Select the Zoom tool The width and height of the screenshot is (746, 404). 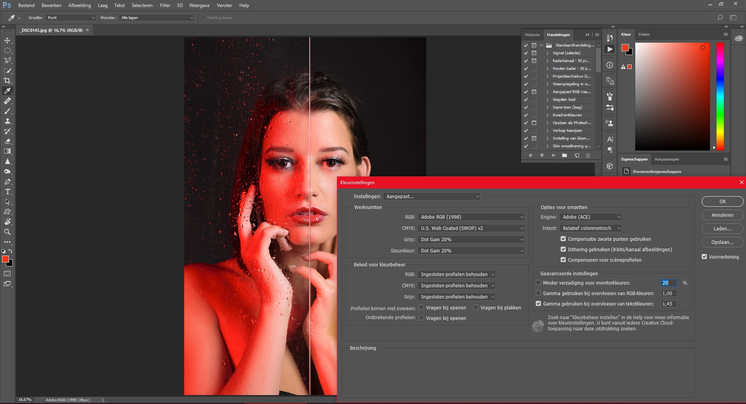point(7,232)
